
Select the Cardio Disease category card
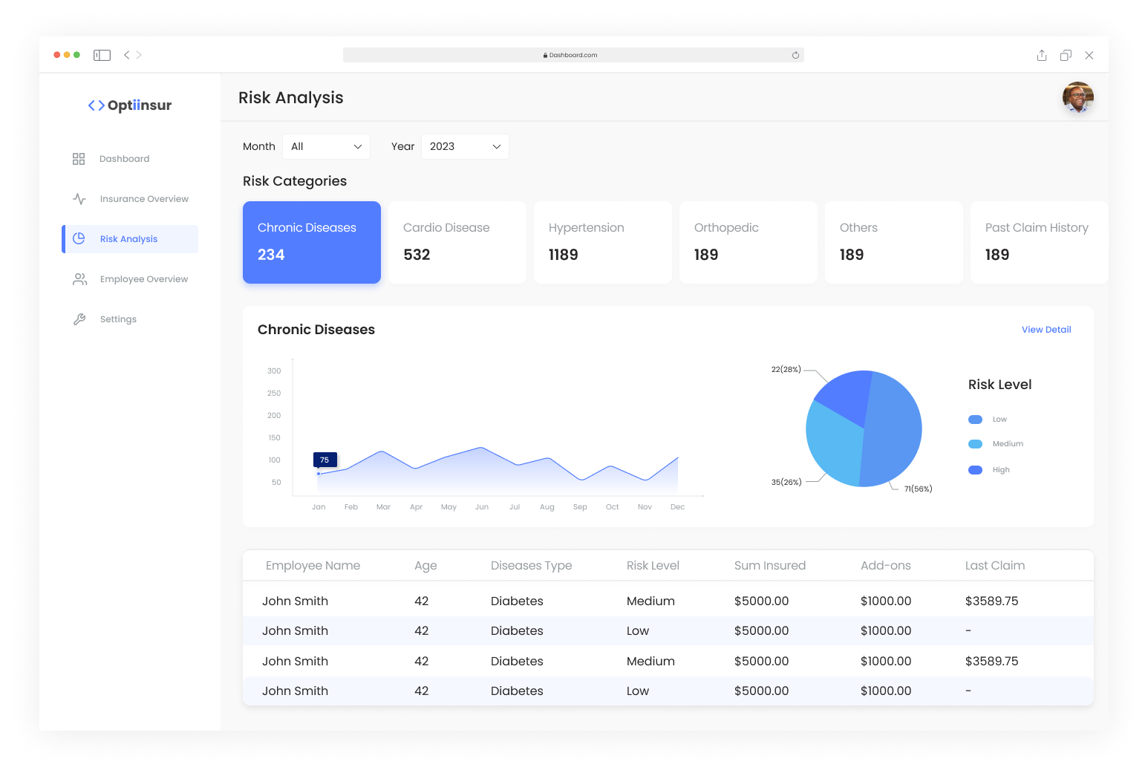point(457,242)
